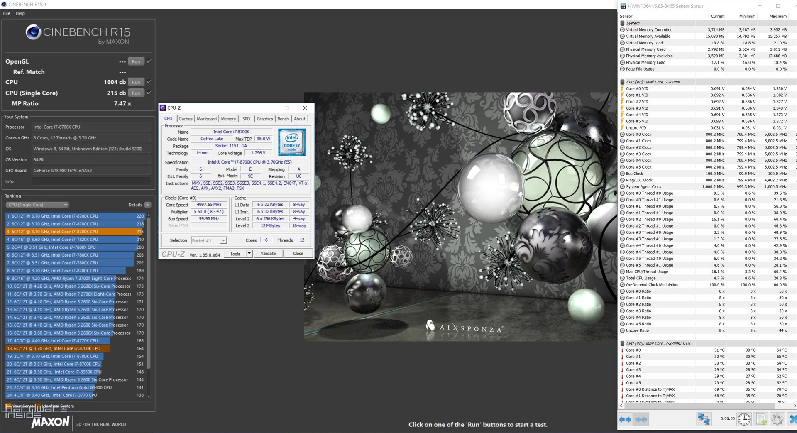
Task: Click the HWiNFO collapse columns arrows icon
Action: point(641,420)
